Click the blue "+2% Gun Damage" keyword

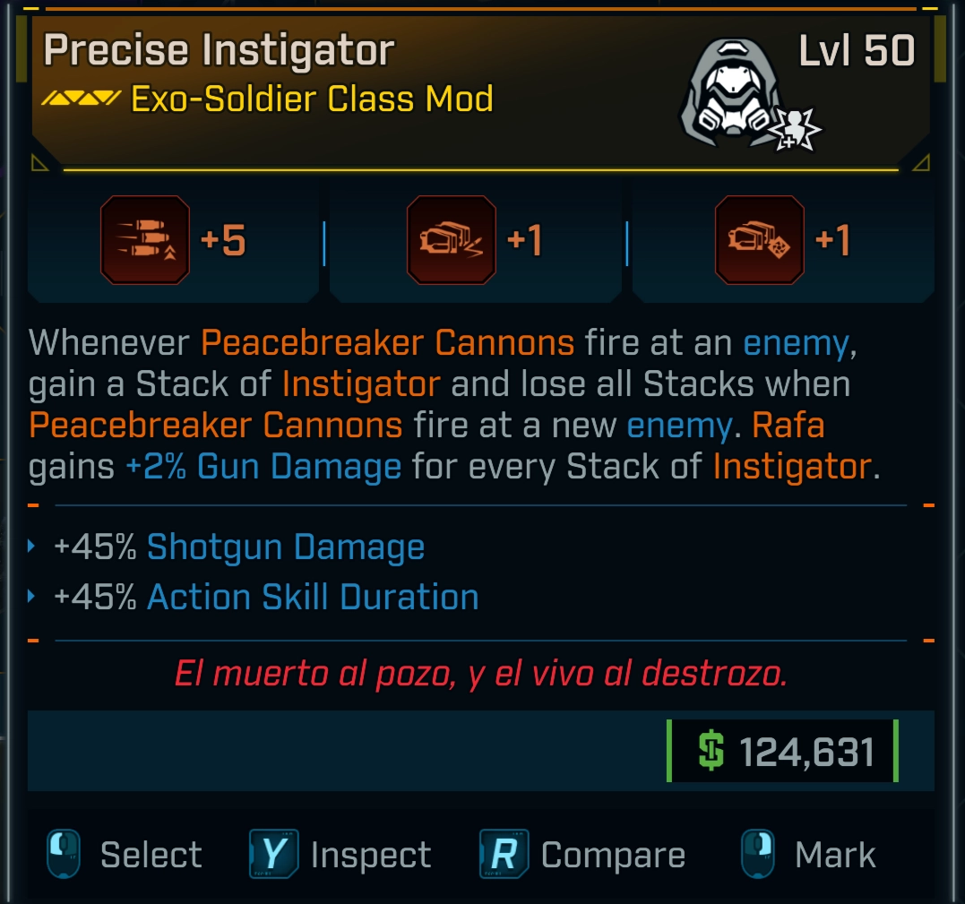[263, 467]
